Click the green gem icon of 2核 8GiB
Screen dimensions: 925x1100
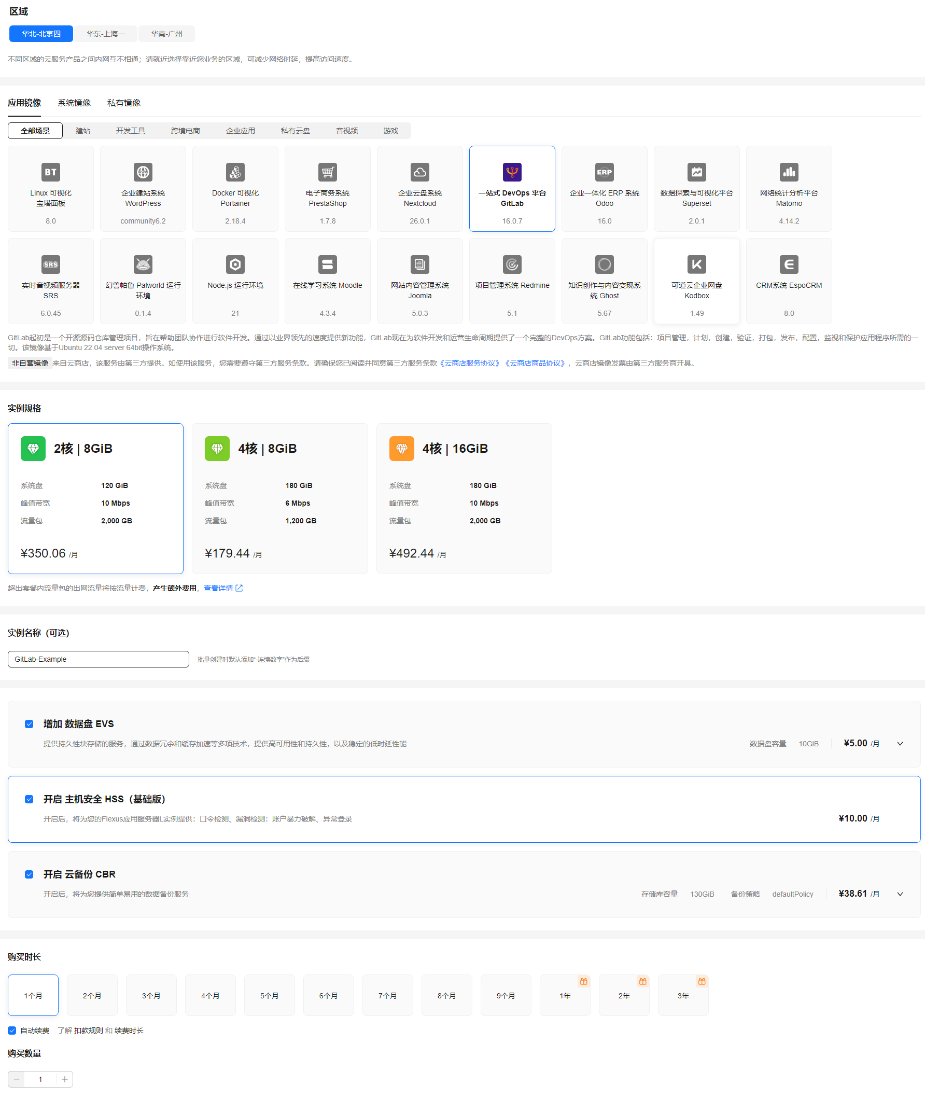point(33,449)
